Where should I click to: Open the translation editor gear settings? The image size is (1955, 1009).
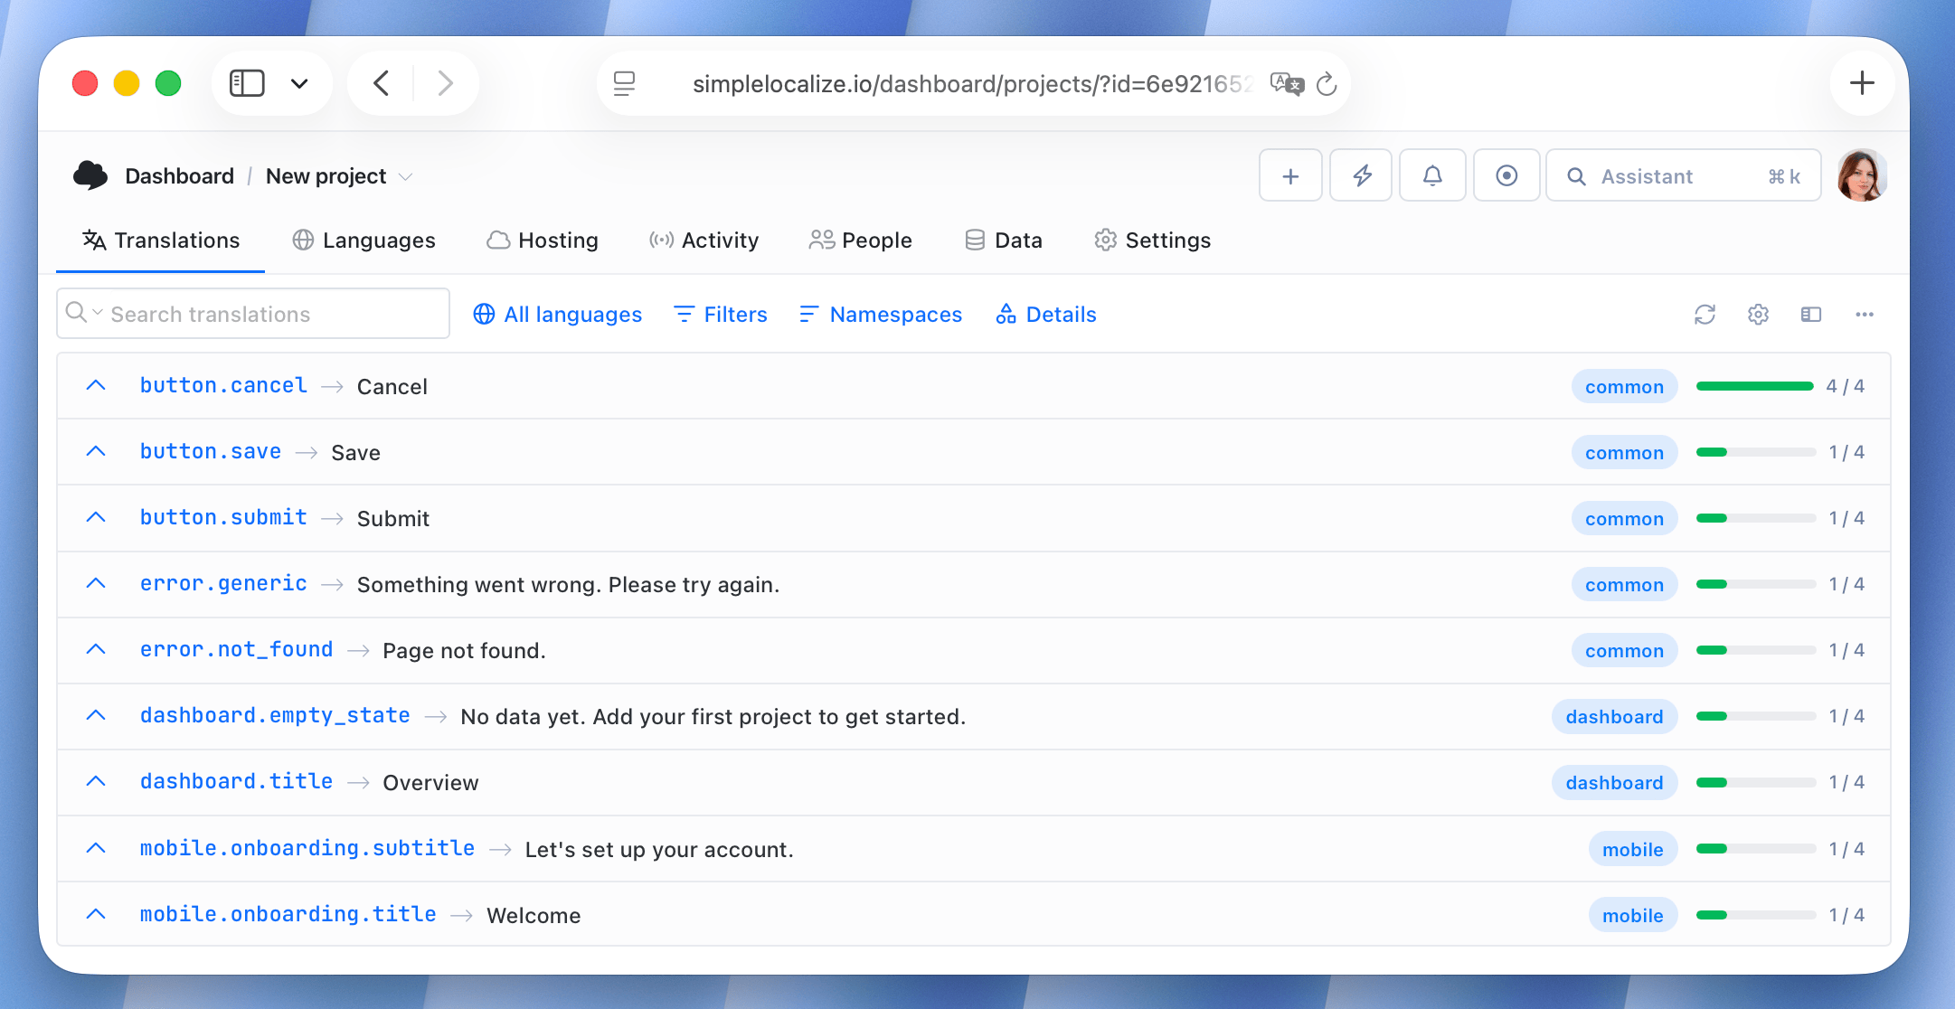1758,315
